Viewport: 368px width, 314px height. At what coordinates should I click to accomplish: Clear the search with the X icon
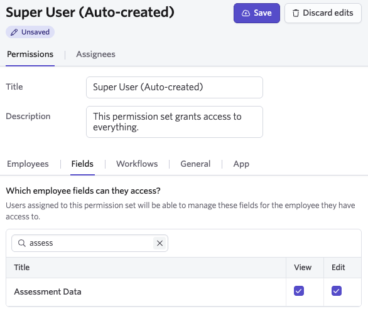click(160, 243)
